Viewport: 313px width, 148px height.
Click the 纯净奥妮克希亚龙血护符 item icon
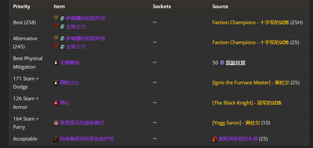tap(56, 139)
